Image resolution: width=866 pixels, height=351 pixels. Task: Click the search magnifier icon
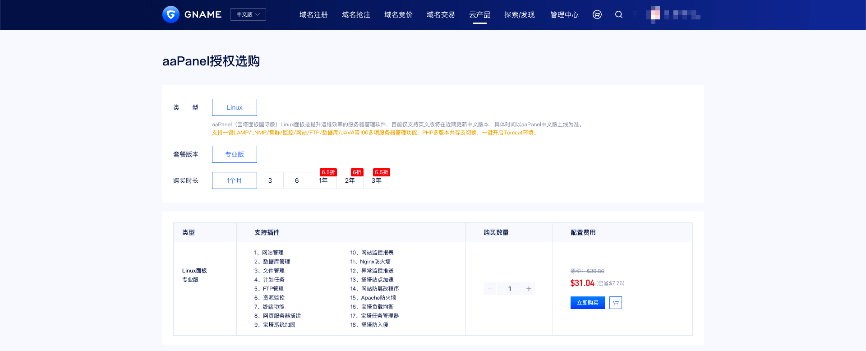coord(619,14)
